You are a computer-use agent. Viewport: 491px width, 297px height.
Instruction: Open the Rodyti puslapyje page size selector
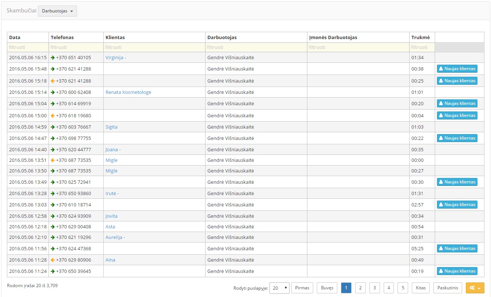[279, 288]
